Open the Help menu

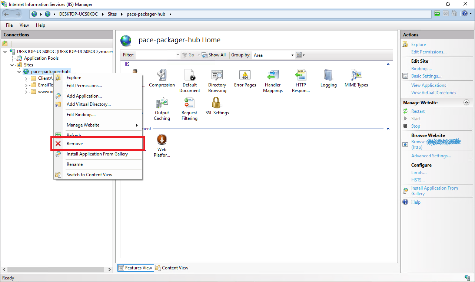40,25
